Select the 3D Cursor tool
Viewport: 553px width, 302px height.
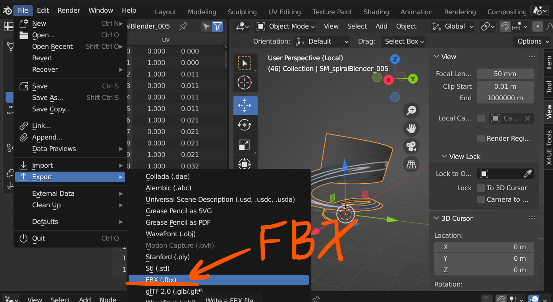(x=245, y=82)
